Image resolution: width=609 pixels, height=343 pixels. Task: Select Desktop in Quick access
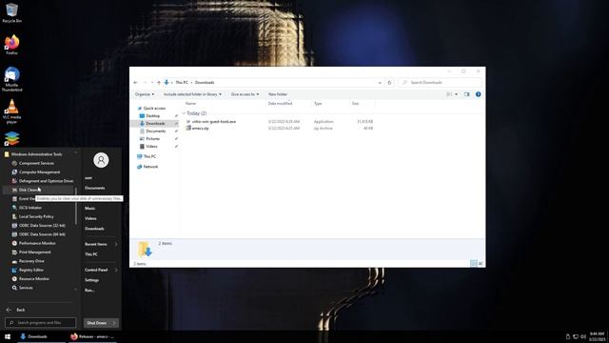[152, 116]
